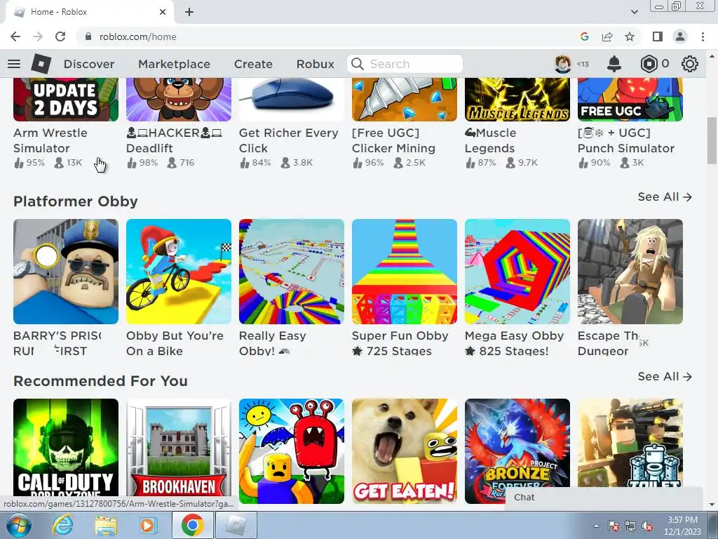Click the Google icon in address bar
Viewport: 718px width, 539px height.
[x=584, y=36]
